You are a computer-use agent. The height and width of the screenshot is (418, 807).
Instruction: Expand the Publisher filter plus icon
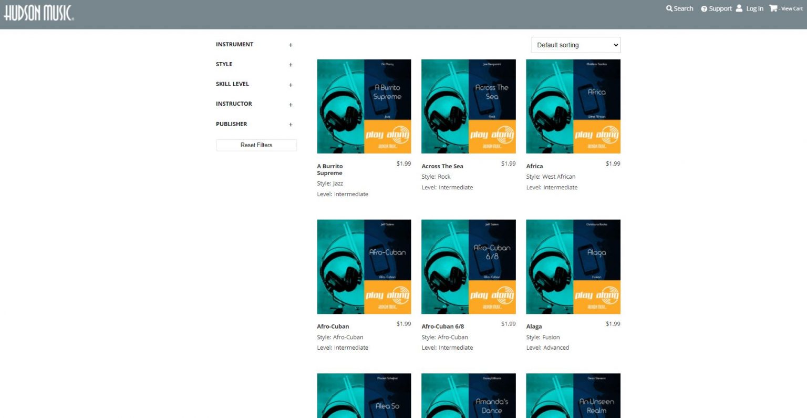pyautogui.click(x=291, y=125)
